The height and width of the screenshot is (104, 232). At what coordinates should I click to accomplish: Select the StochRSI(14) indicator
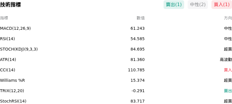coord(13,101)
